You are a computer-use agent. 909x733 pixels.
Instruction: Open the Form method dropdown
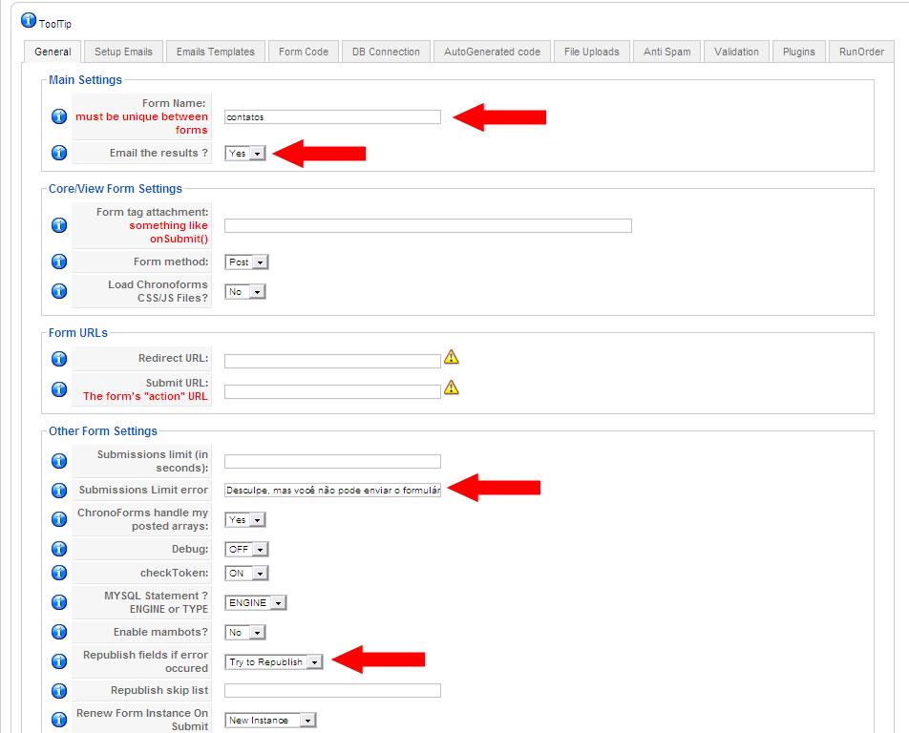pos(246,262)
